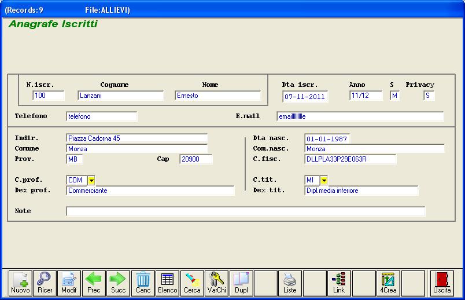
Task: Open the Ricer search tool
Action: (45, 283)
